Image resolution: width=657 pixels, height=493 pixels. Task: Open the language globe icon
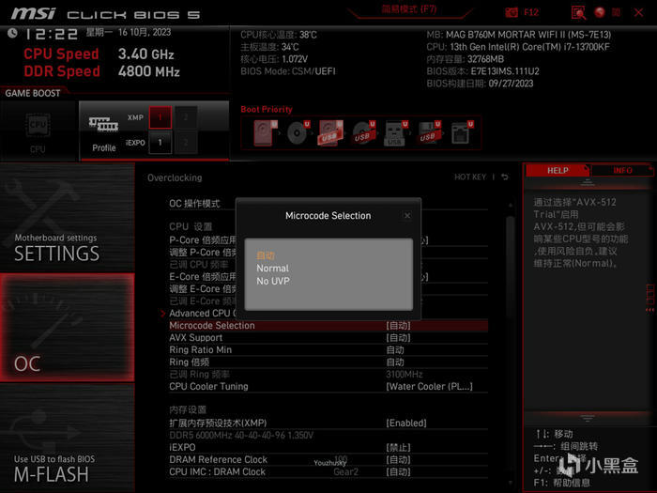[600, 12]
